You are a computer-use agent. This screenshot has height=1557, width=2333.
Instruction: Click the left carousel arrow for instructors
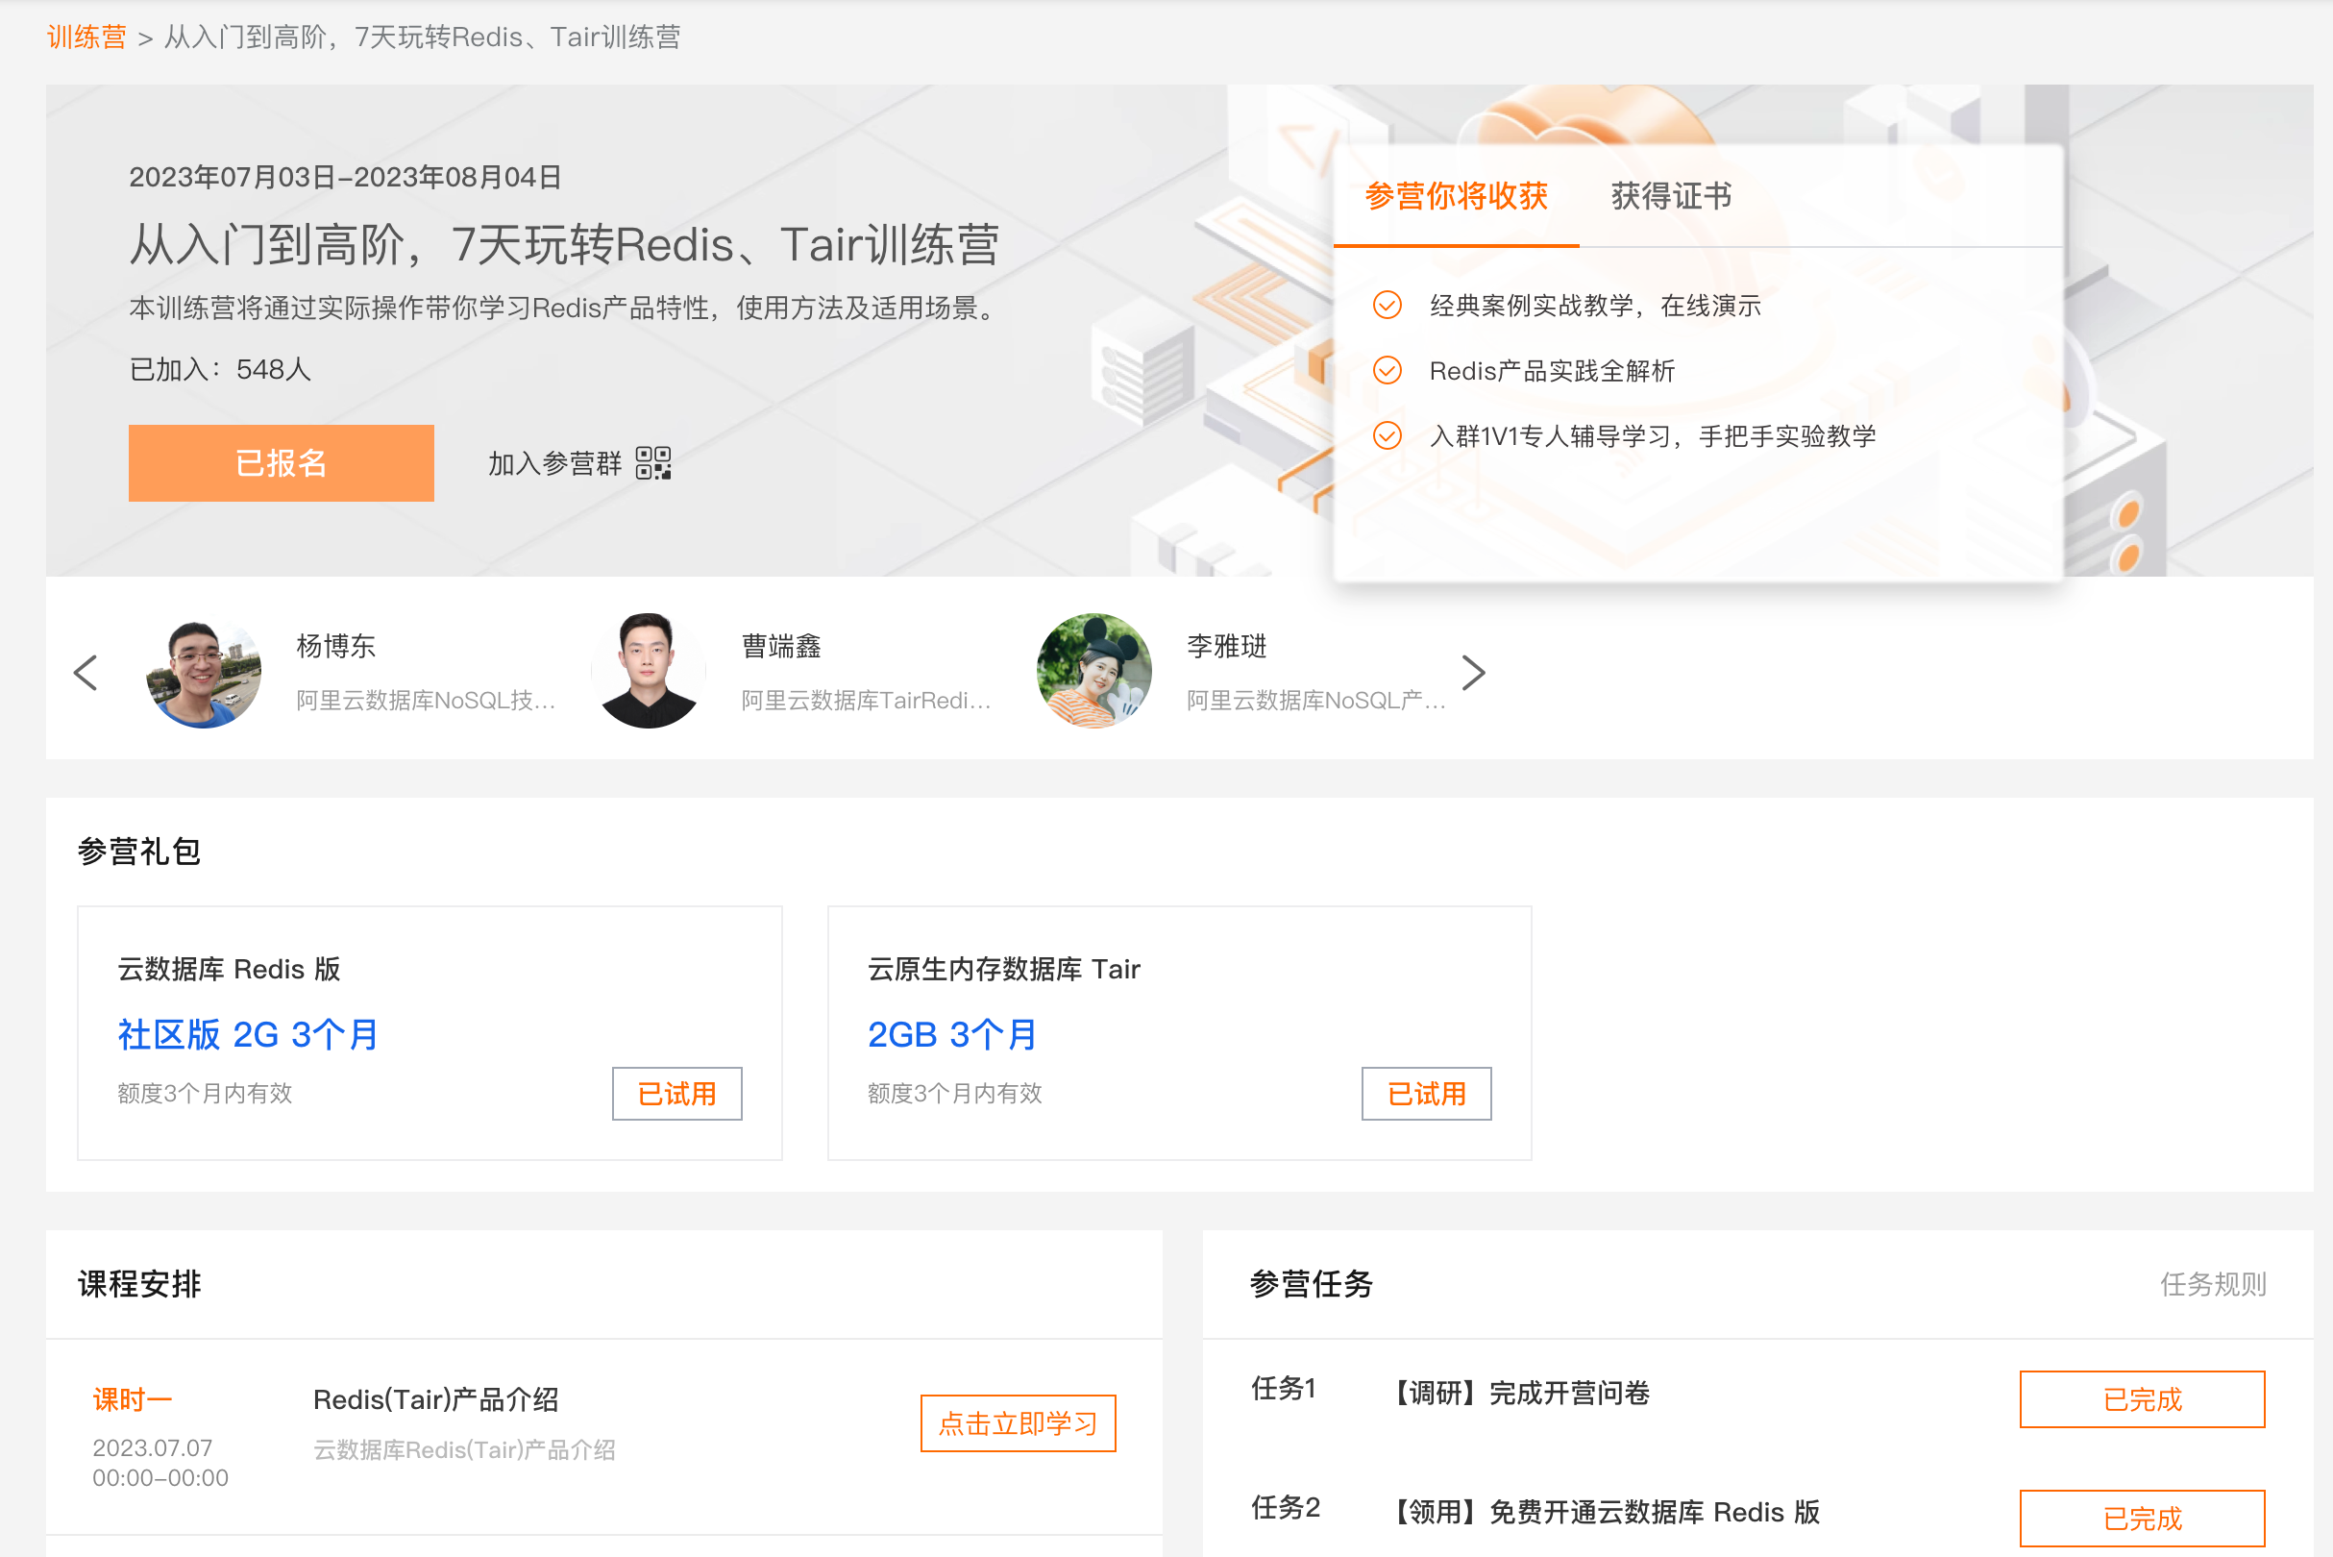coord(86,673)
